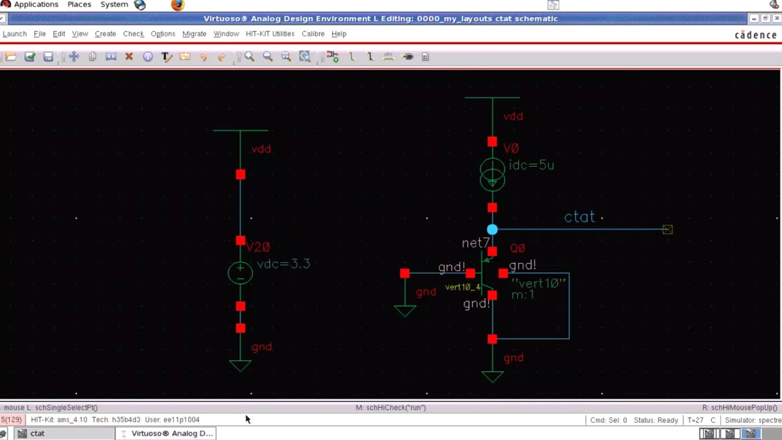Image resolution: width=782 pixels, height=440 pixels.
Task: Click the Open folder toolbar icon
Action: [x=11, y=57]
